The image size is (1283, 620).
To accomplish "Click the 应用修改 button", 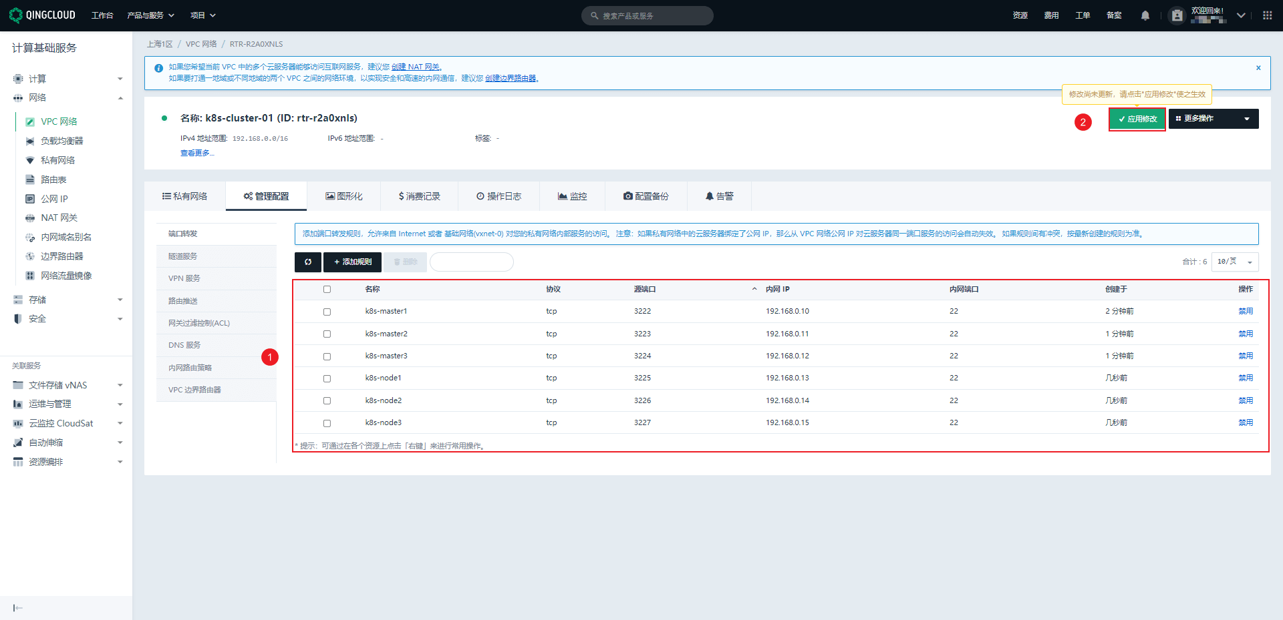I will point(1137,119).
